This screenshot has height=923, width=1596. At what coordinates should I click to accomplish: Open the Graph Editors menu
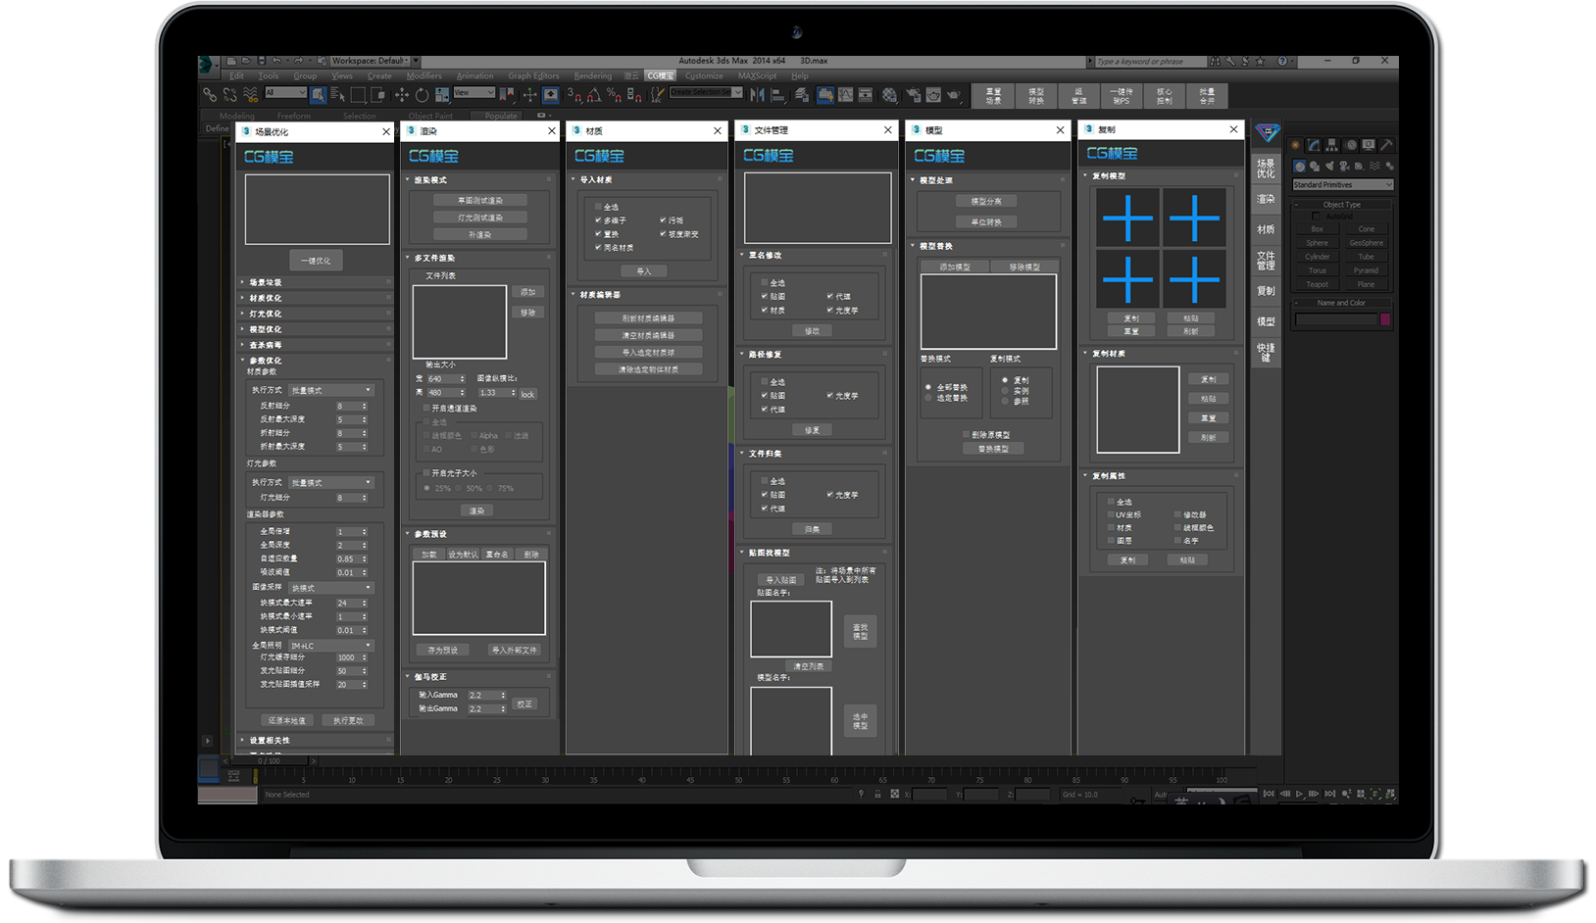pyautogui.click(x=533, y=75)
